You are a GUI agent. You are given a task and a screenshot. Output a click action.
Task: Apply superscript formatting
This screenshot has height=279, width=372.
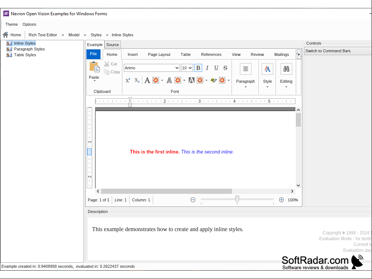tap(128, 80)
